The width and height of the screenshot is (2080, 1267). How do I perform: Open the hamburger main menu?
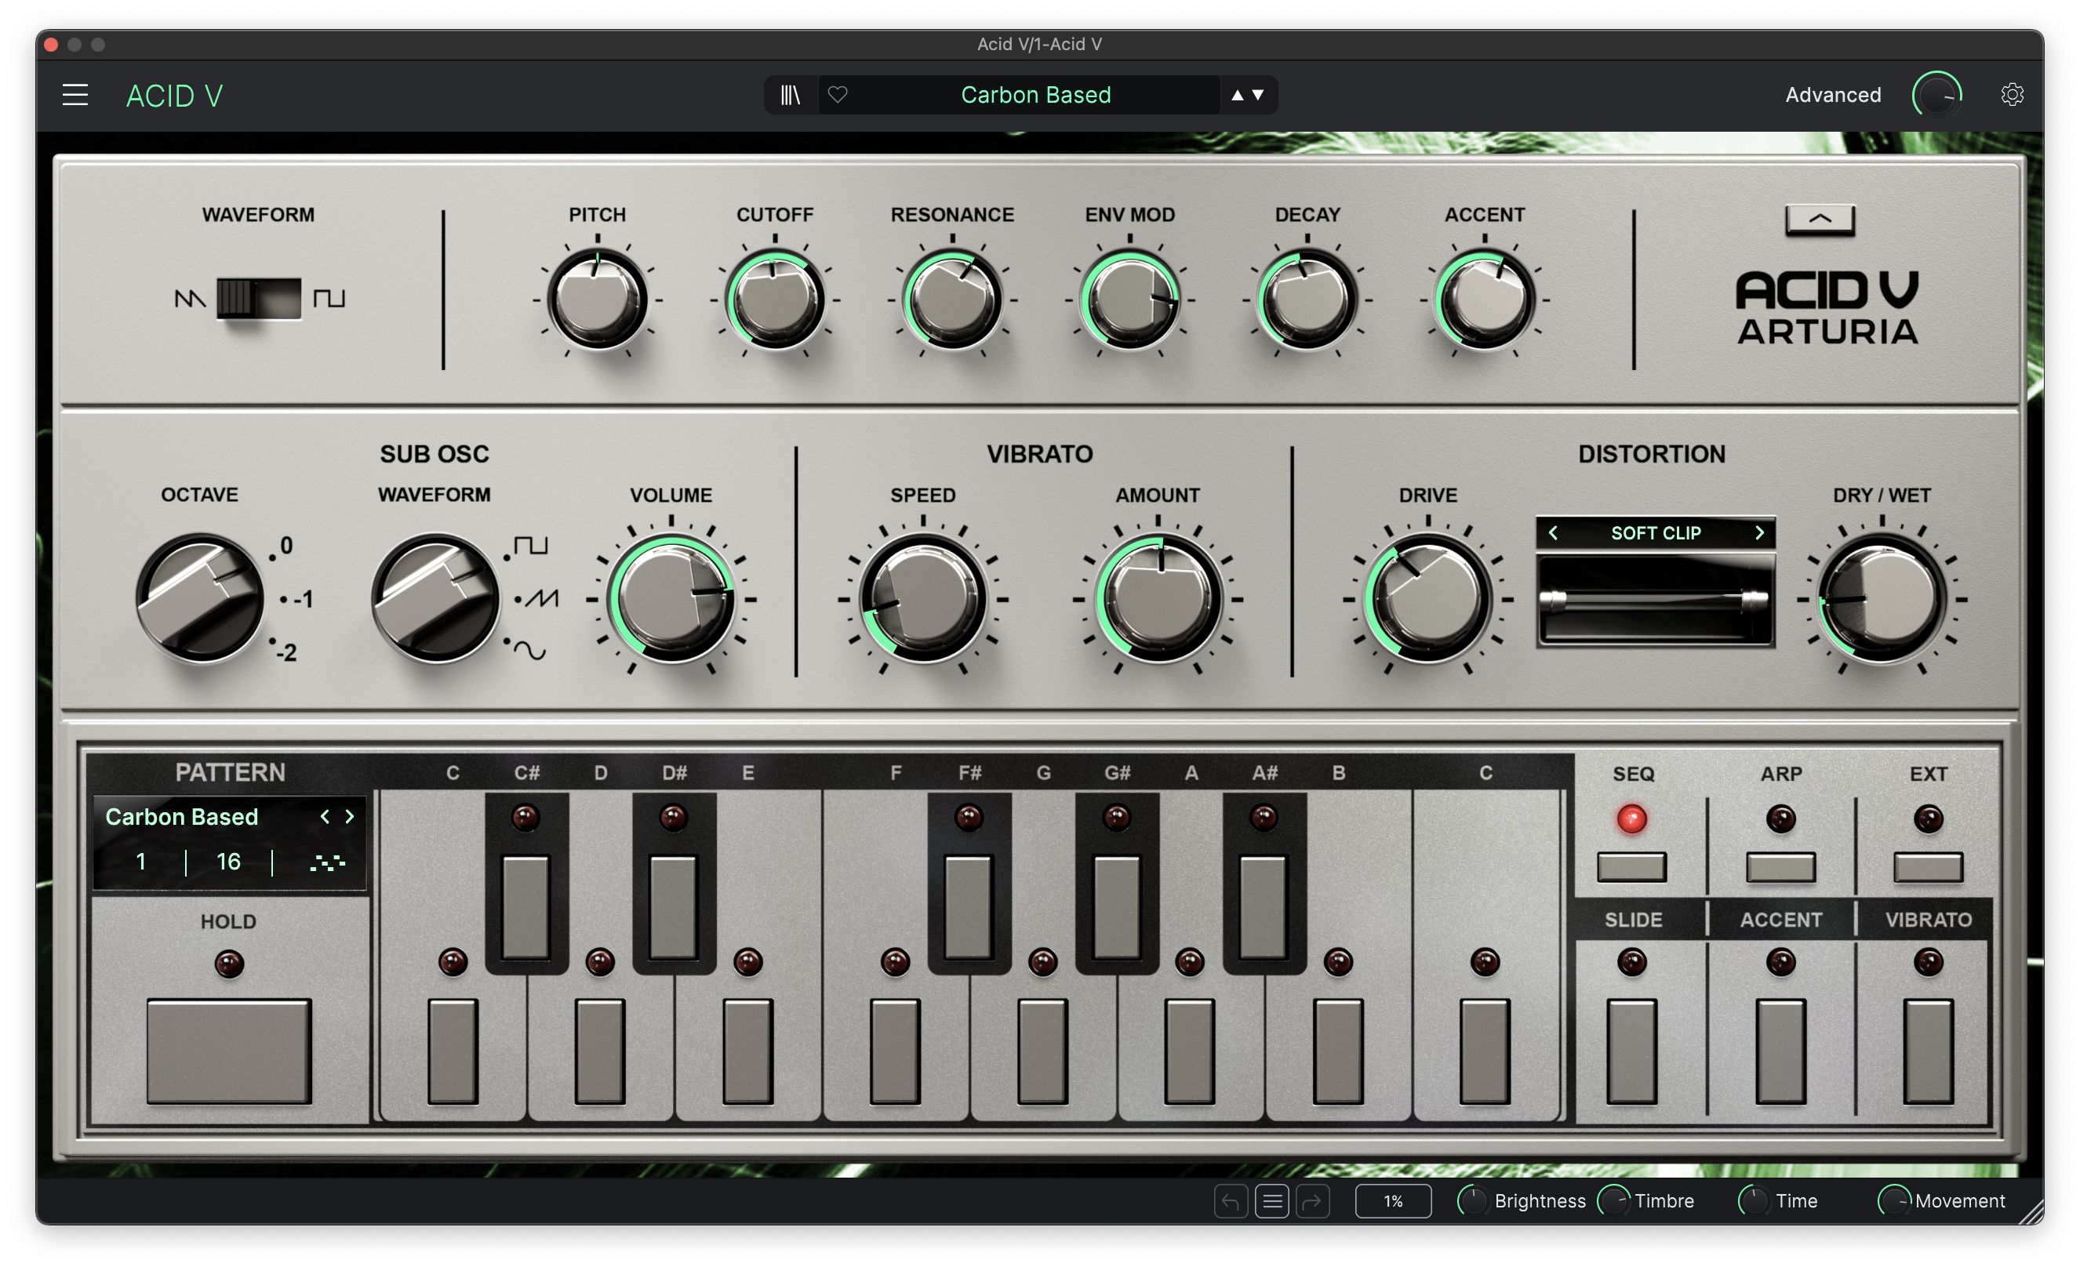(x=75, y=95)
